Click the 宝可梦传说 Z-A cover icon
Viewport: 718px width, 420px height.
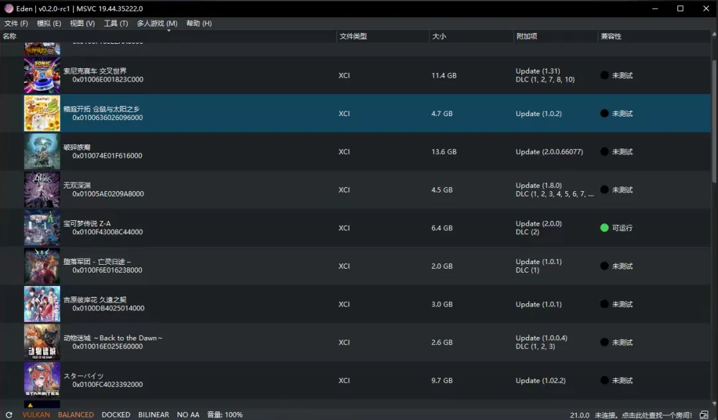(x=42, y=228)
